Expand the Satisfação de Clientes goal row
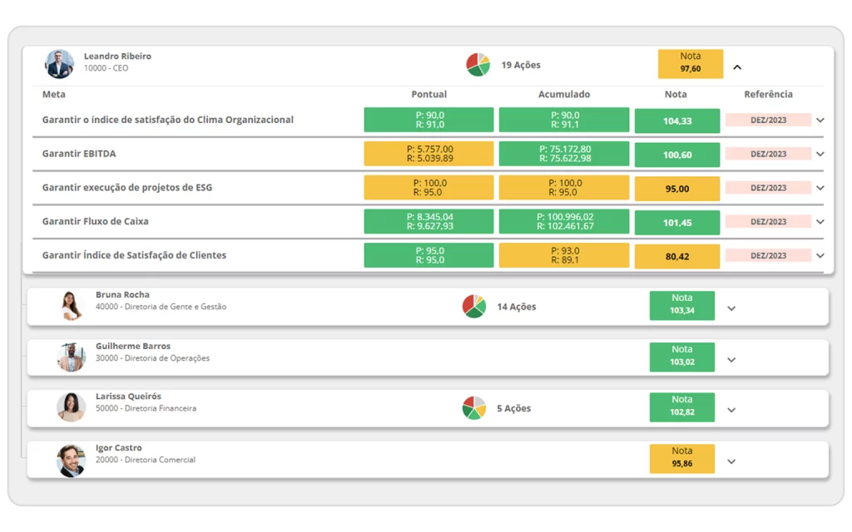The width and height of the screenshot is (852, 532). (x=820, y=256)
